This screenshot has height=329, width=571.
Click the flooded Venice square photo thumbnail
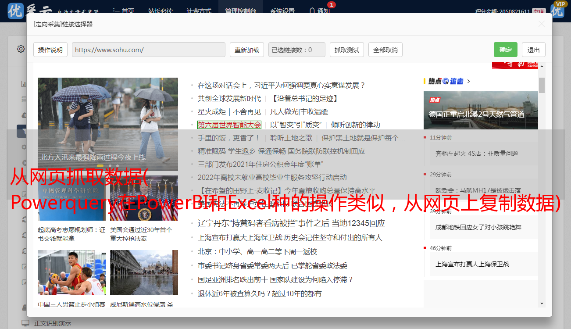144,273
